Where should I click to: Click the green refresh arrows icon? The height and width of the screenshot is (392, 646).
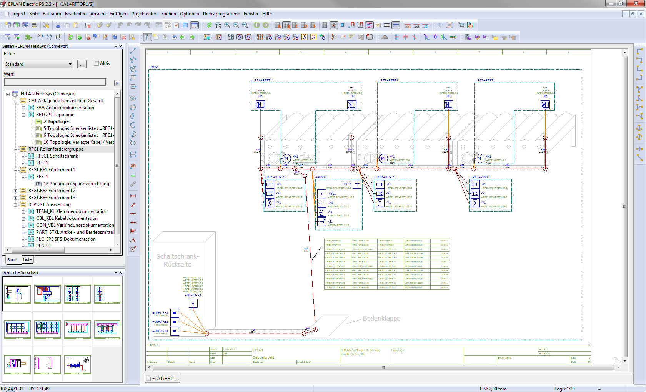pos(209,25)
